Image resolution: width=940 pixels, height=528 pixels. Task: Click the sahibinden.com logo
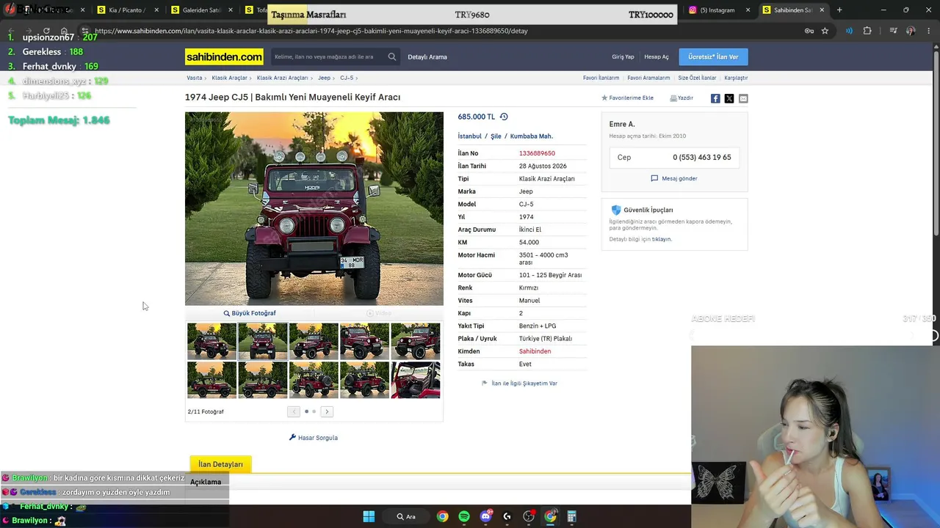[224, 56]
